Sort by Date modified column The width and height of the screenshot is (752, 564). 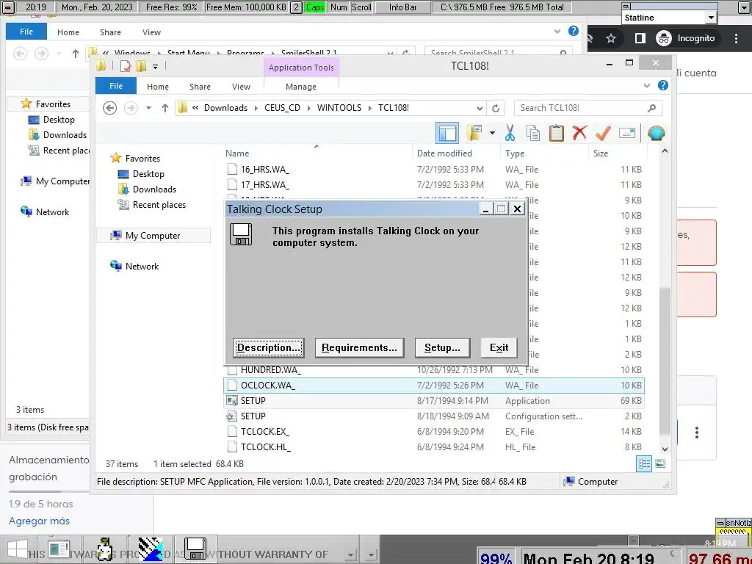pos(444,153)
